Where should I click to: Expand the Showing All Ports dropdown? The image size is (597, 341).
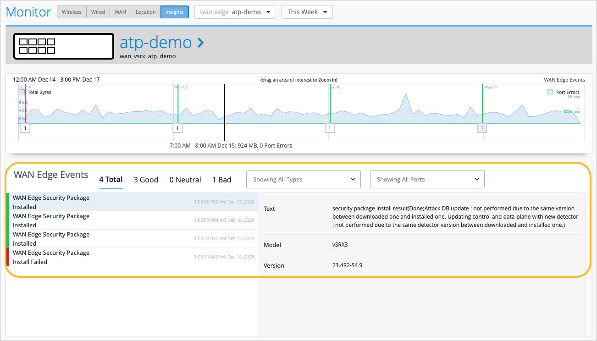point(427,179)
